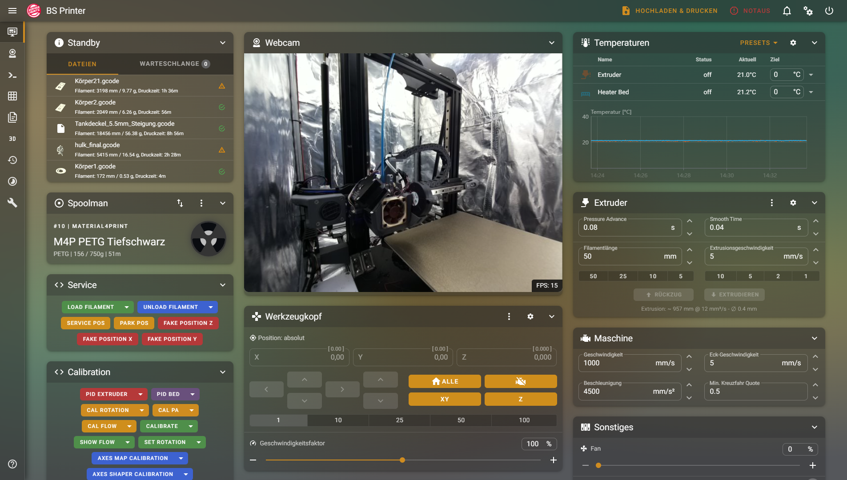Select 25 mm filament length preset
Image resolution: width=847 pixels, height=480 pixels.
pos(622,276)
